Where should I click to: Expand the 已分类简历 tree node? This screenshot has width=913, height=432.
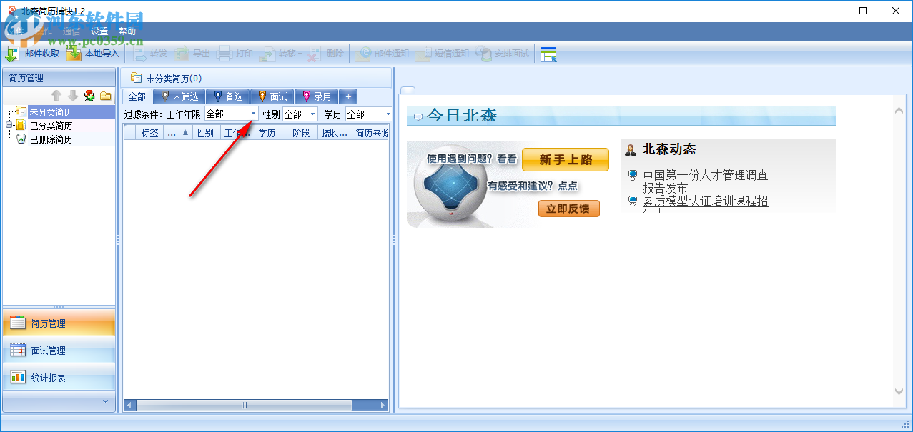(x=9, y=125)
